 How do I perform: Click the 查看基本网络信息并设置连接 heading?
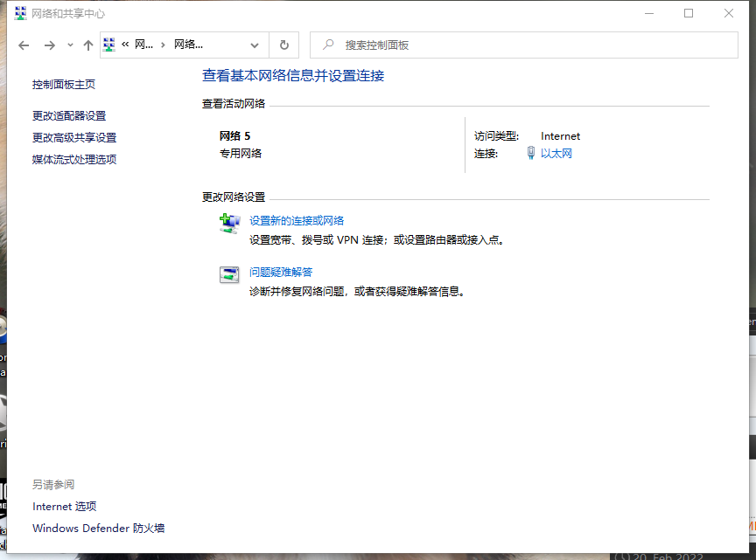click(x=293, y=76)
